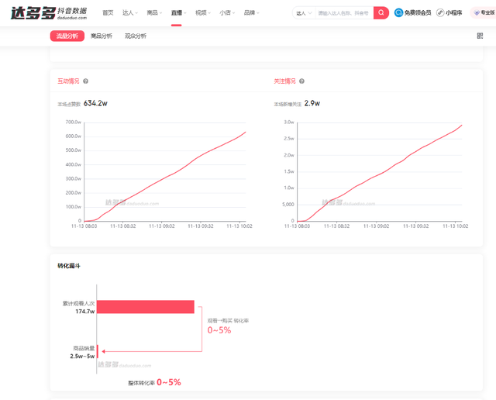This screenshot has height=400, width=496.
Task: Click the 小程序 link text
Action: (x=453, y=12)
